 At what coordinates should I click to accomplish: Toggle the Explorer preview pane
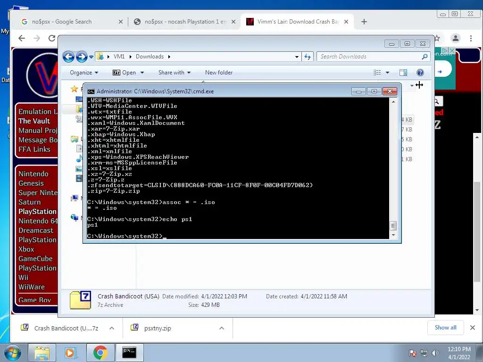[x=403, y=73]
